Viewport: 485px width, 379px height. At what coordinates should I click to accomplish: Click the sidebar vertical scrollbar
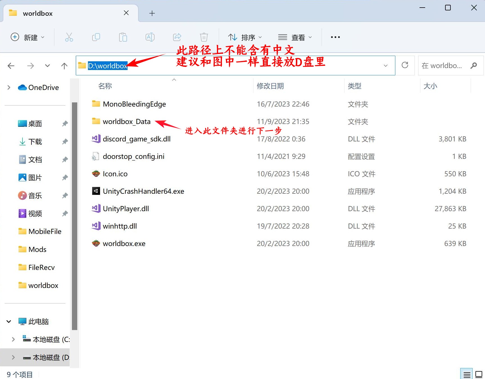(x=74, y=216)
